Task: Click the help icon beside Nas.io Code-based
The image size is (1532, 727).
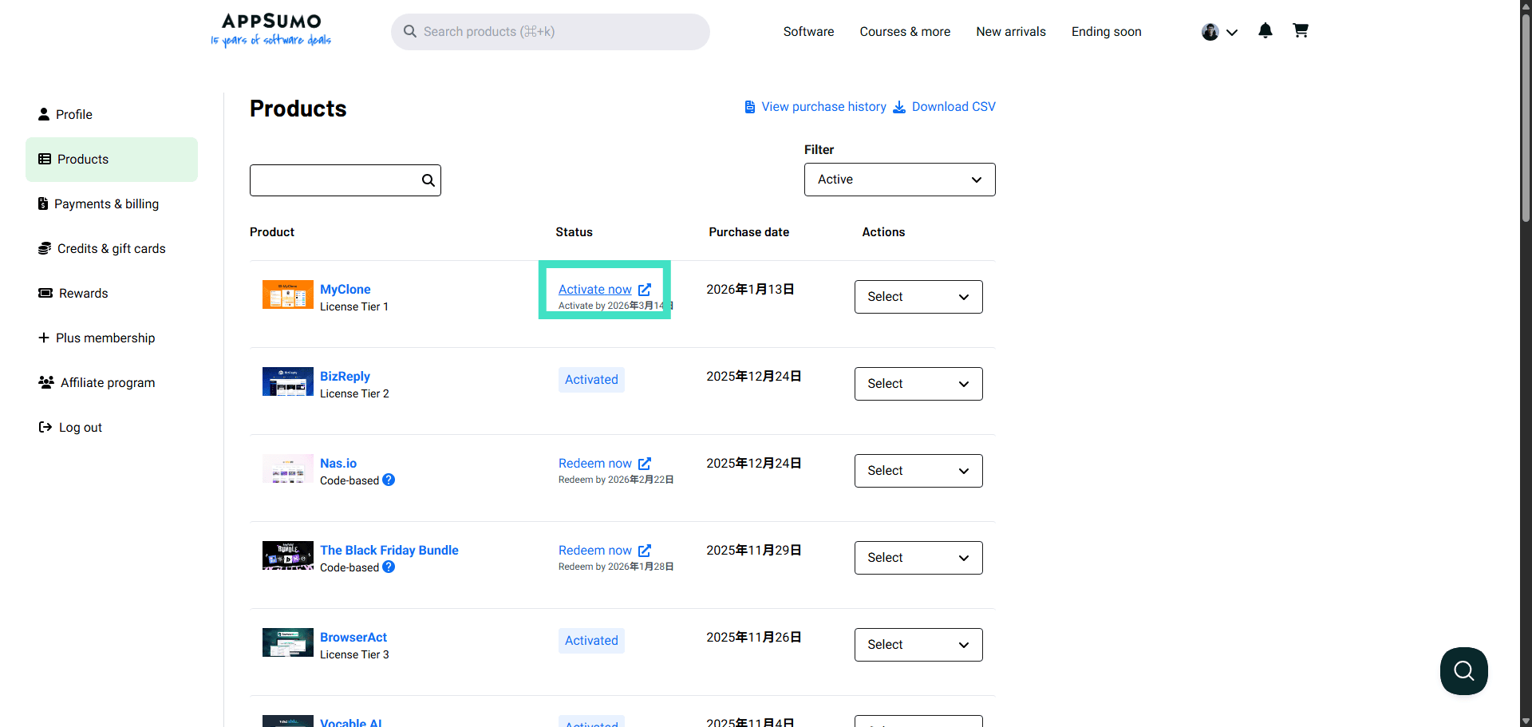Action: [x=389, y=480]
